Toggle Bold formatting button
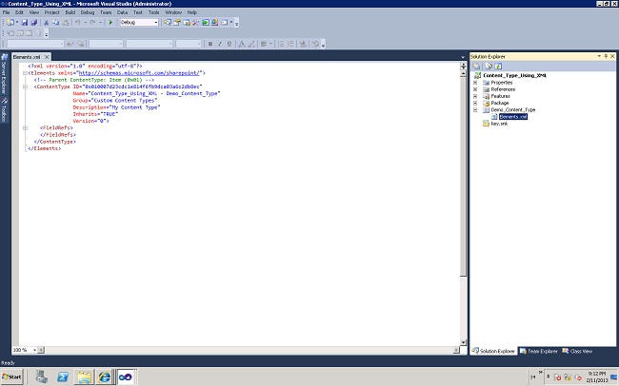Screen dimensions: 619x386 tap(210, 44)
